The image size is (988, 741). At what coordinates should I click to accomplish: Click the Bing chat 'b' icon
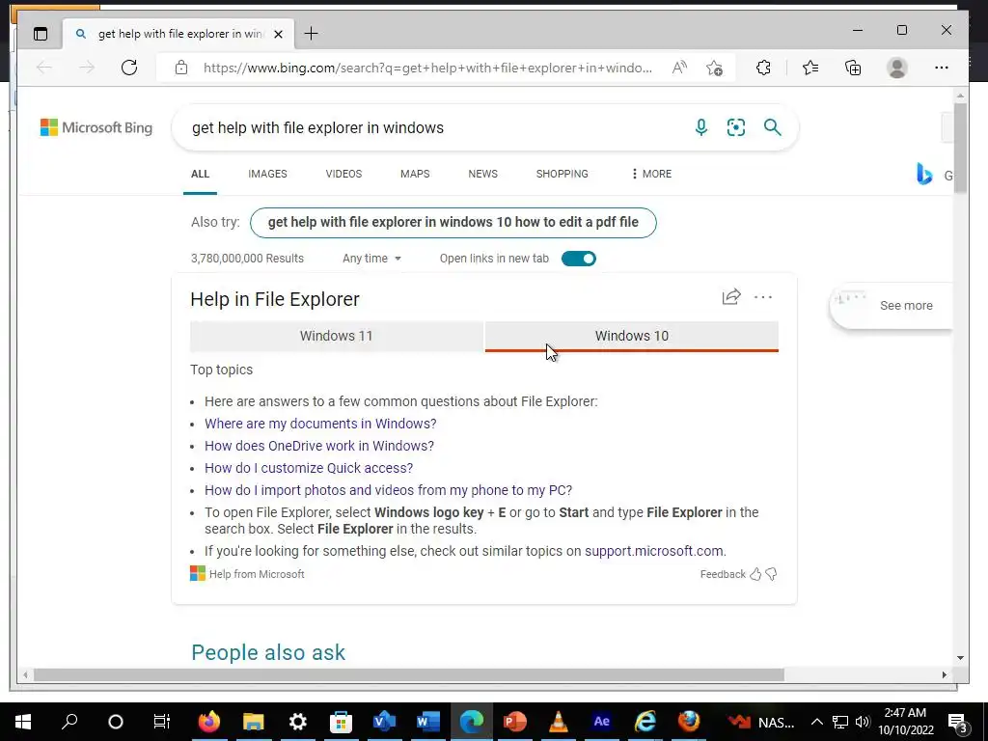(x=924, y=174)
